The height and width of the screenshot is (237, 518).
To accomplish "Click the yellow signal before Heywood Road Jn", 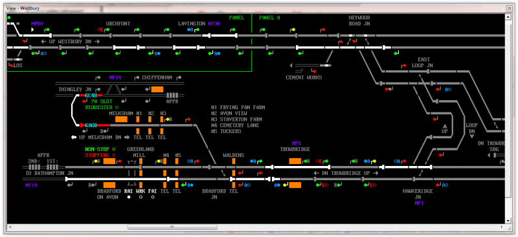I will click(293, 30).
